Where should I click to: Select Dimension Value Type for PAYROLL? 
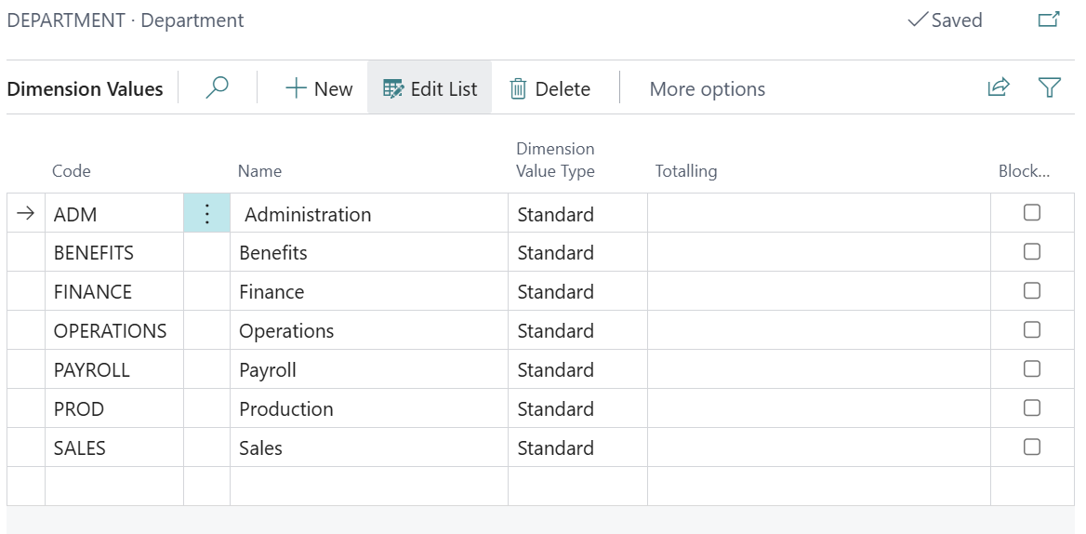click(577, 369)
